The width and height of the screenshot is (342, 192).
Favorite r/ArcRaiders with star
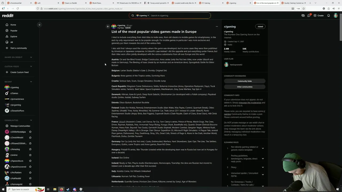(x=30, y=173)
